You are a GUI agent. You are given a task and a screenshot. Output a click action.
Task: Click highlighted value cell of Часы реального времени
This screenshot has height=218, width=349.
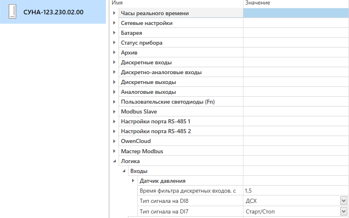(296, 13)
